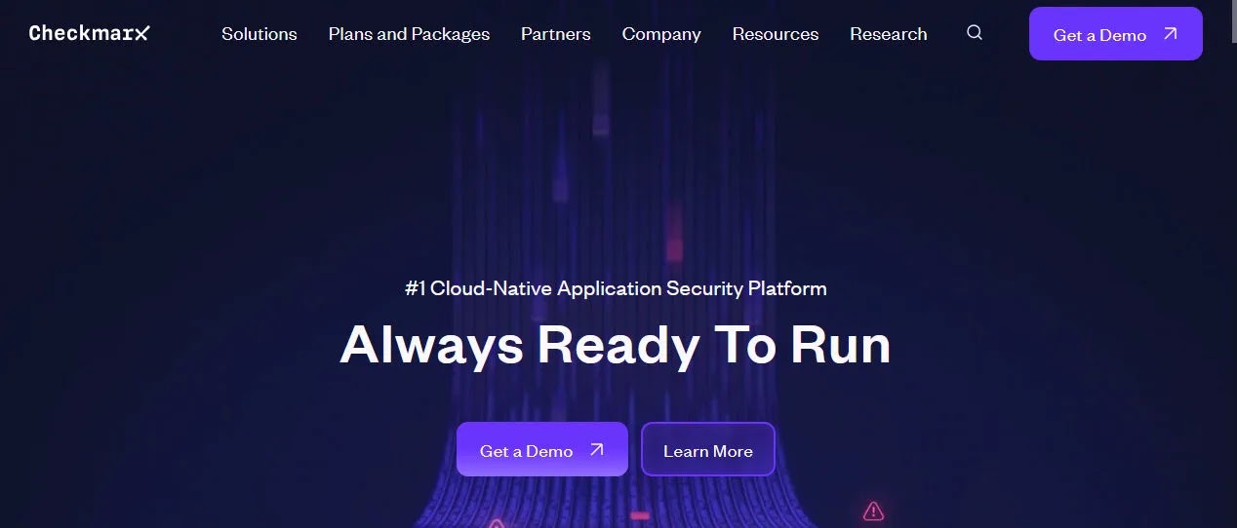The width and height of the screenshot is (1237, 528).
Task: Open the site search magnifier icon
Action: coord(974,32)
